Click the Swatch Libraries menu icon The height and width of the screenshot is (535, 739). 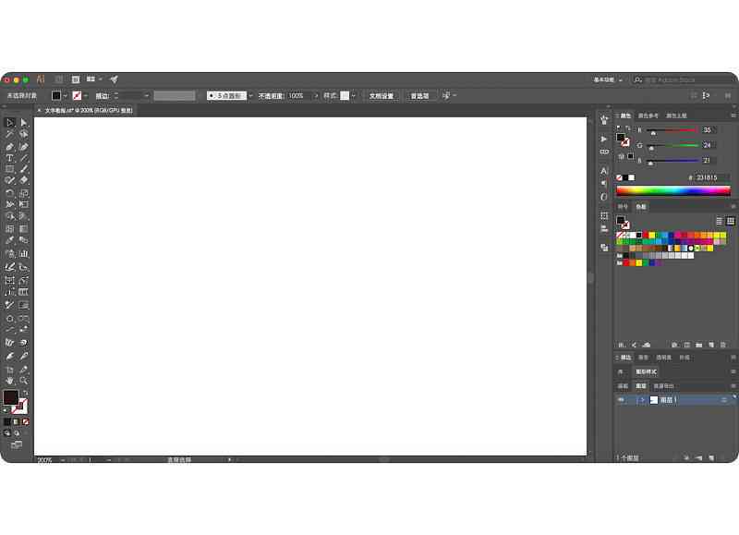[622, 345]
